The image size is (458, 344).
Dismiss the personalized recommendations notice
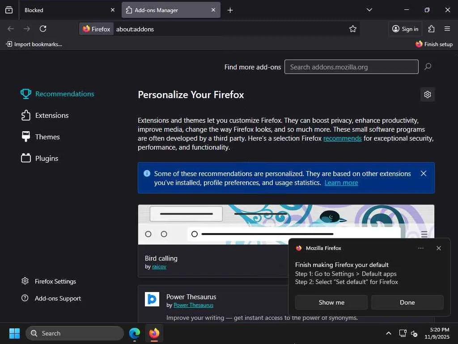point(424,173)
